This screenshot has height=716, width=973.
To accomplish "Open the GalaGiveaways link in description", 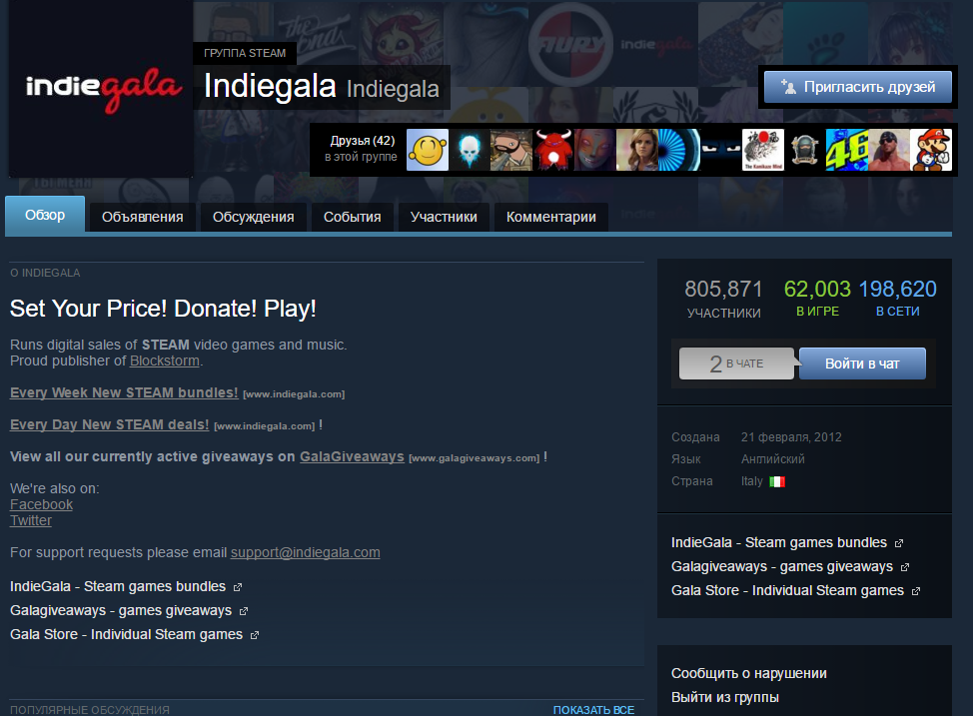I will [352, 456].
